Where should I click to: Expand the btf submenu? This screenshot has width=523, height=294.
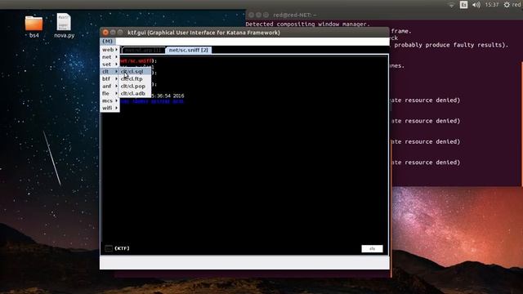click(x=110, y=79)
